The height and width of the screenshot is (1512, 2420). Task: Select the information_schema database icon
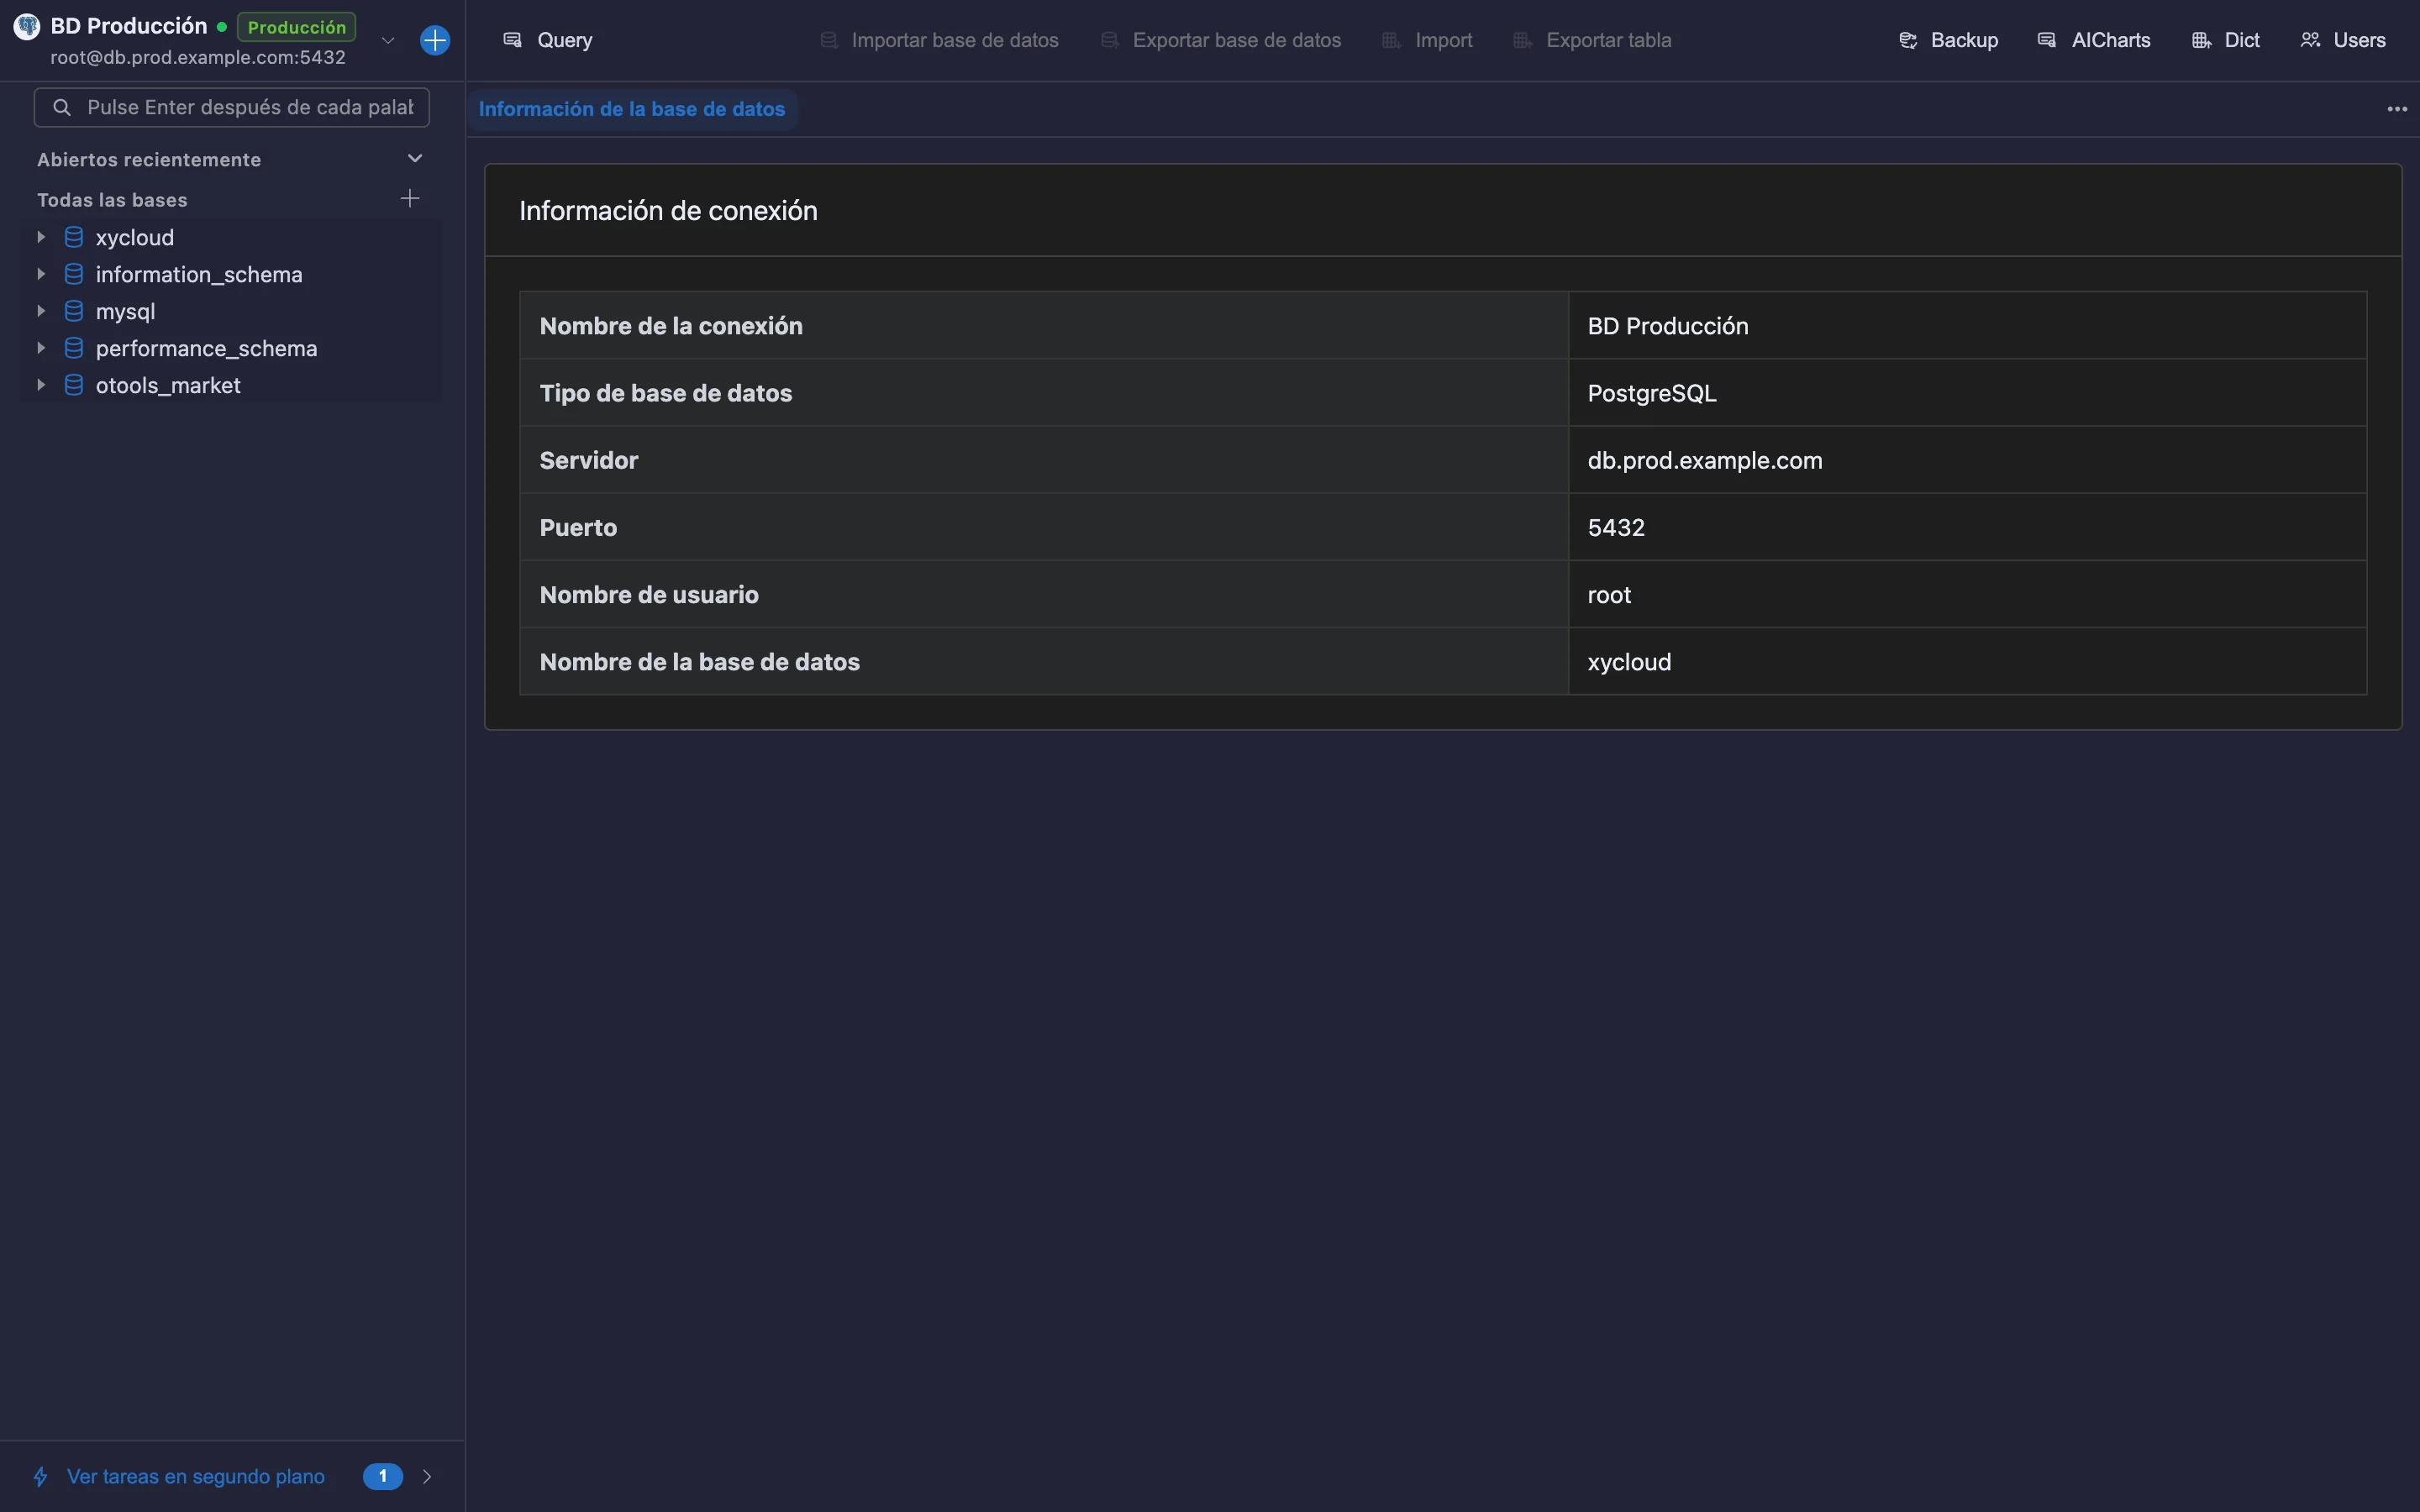[74, 274]
